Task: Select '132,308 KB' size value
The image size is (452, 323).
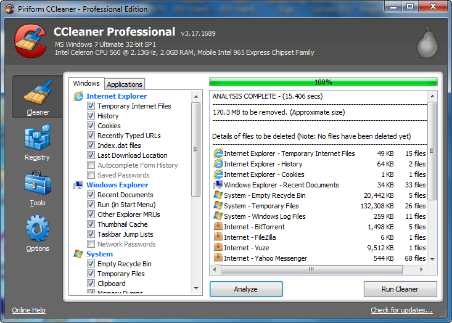Action: 377,206
